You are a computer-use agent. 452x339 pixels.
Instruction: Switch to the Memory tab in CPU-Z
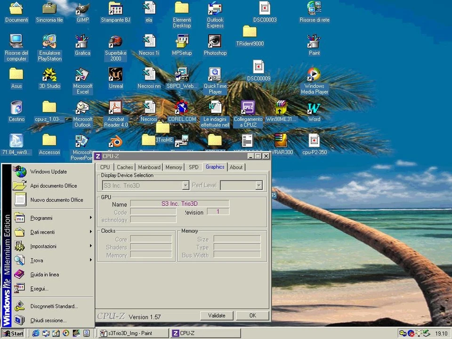pyautogui.click(x=173, y=167)
